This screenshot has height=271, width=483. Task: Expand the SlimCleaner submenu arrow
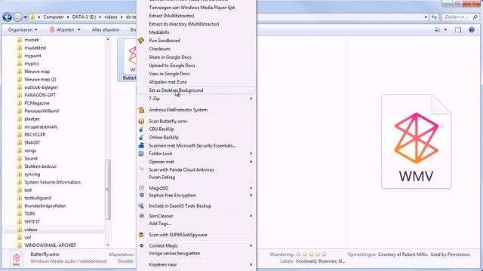click(251, 216)
